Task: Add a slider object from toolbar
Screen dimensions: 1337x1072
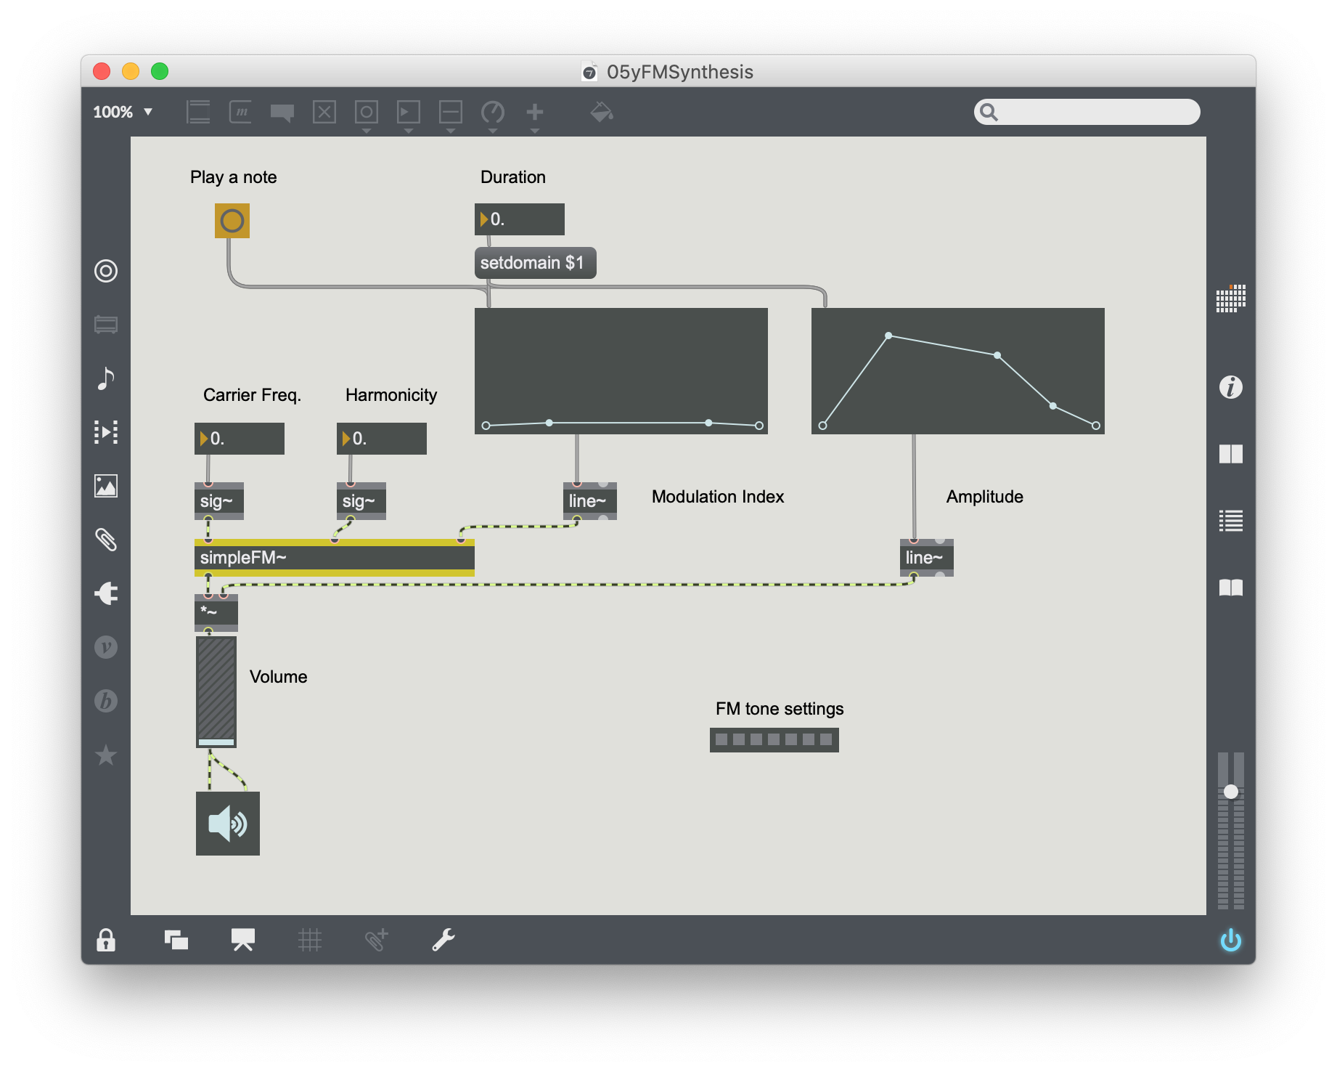Action: click(450, 112)
